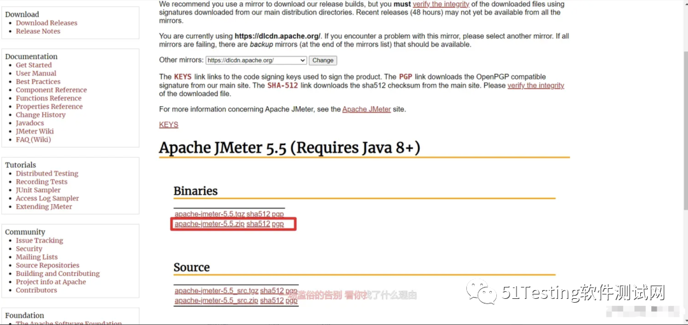Click the Binaries section heading
This screenshot has width=688, height=325.
pos(196,191)
